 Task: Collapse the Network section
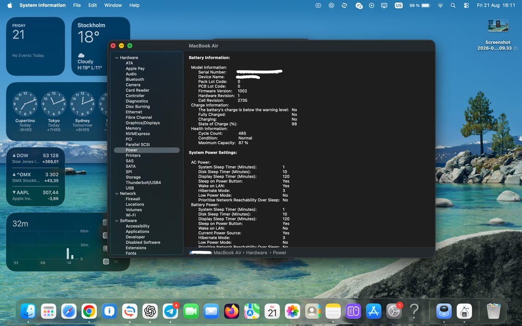pos(117,193)
